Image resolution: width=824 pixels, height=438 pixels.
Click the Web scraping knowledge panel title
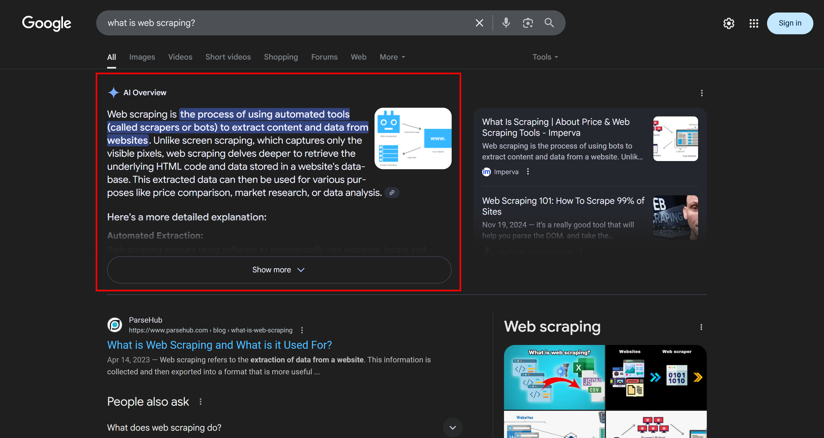coord(552,326)
